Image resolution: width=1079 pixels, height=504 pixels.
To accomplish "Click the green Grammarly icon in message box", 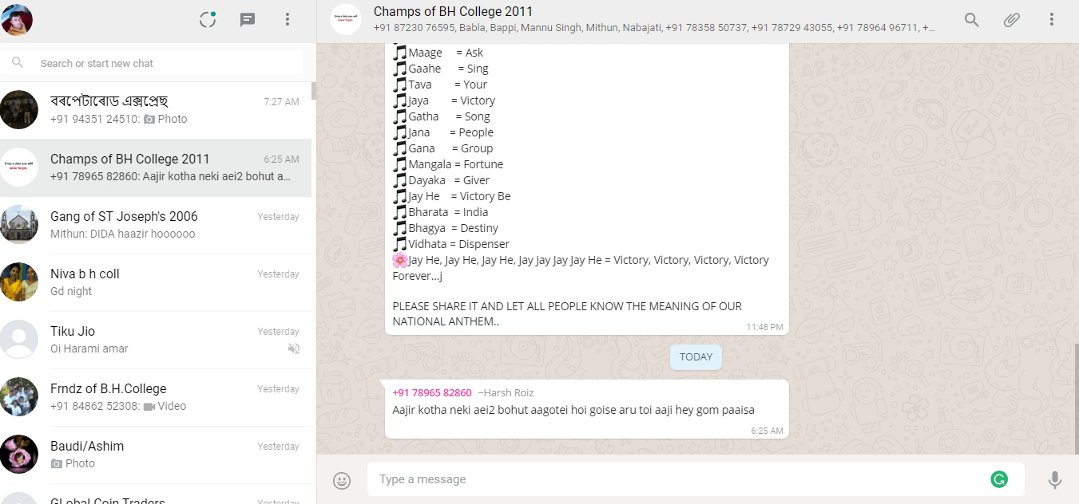I will [x=999, y=479].
